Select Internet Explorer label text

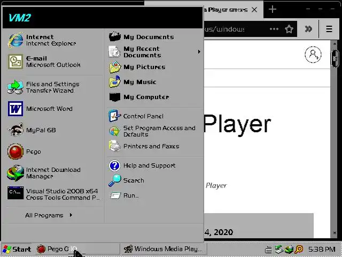pos(51,43)
